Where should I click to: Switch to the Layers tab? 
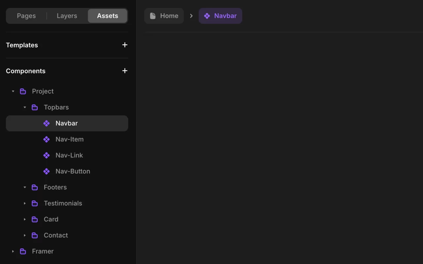tap(67, 16)
